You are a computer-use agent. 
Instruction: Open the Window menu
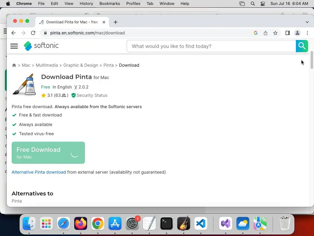167,4
